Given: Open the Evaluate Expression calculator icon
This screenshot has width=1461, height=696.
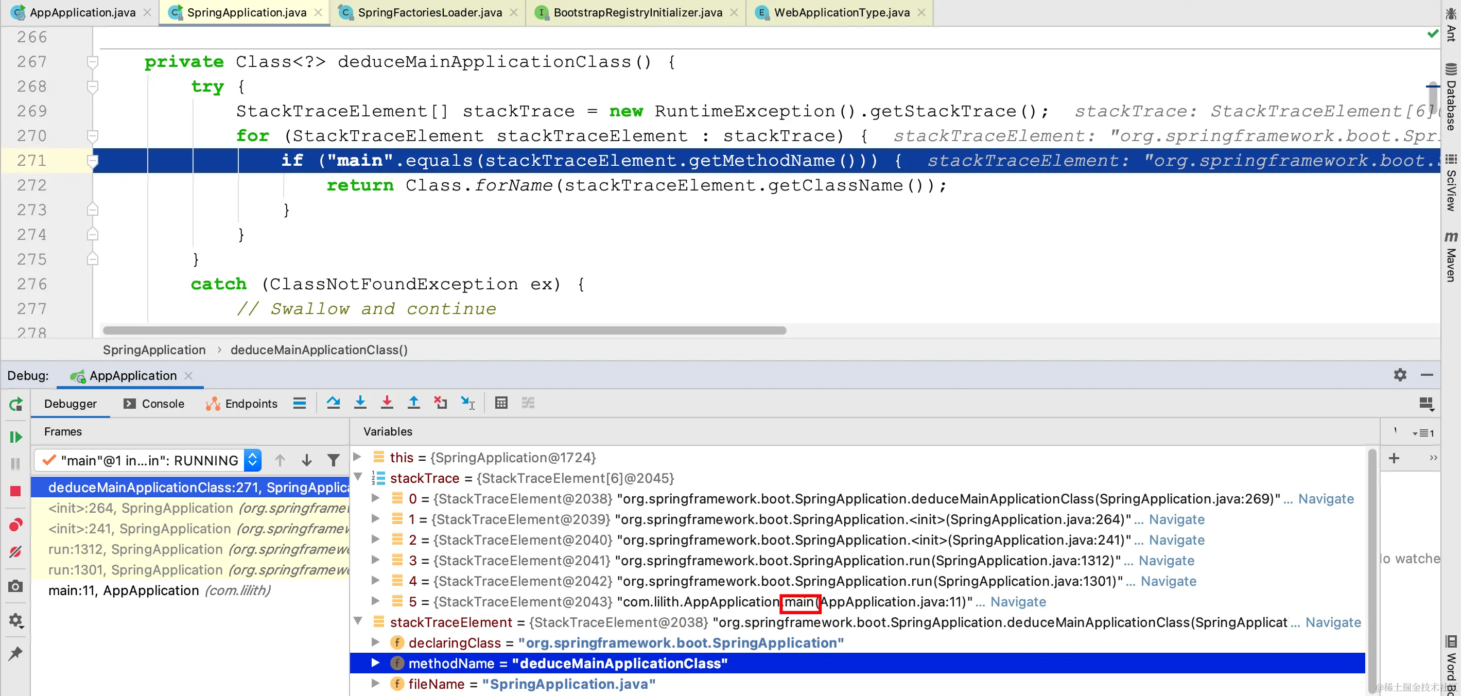Looking at the screenshot, I should (x=501, y=403).
